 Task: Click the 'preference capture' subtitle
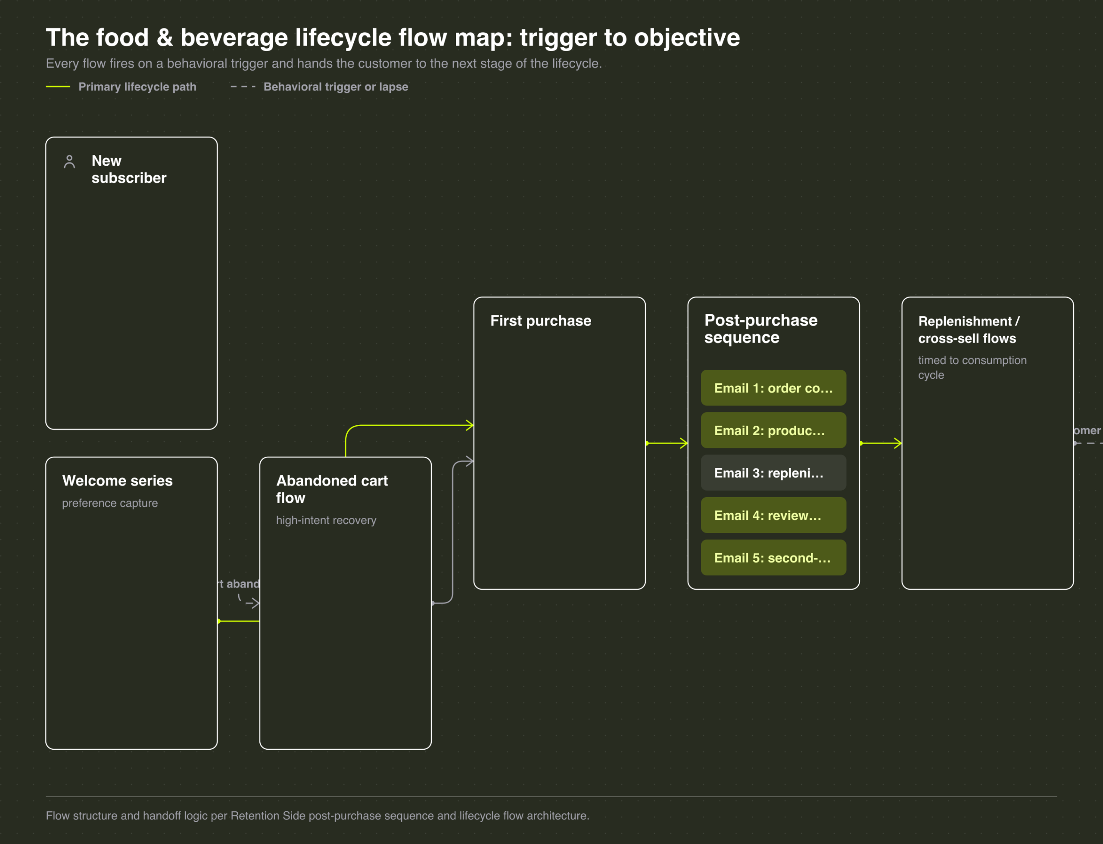[x=109, y=503]
